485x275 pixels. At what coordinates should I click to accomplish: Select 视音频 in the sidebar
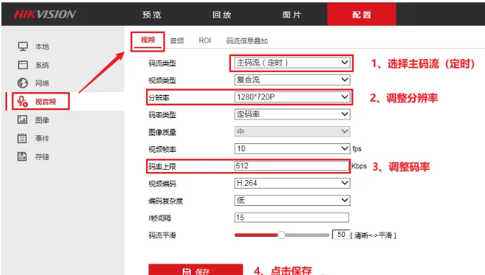click(x=45, y=102)
